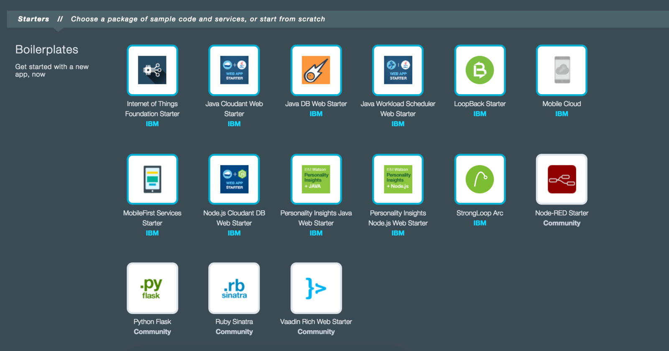Click 'Get started with a new app, now'
The width and height of the screenshot is (669, 351).
tap(52, 70)
